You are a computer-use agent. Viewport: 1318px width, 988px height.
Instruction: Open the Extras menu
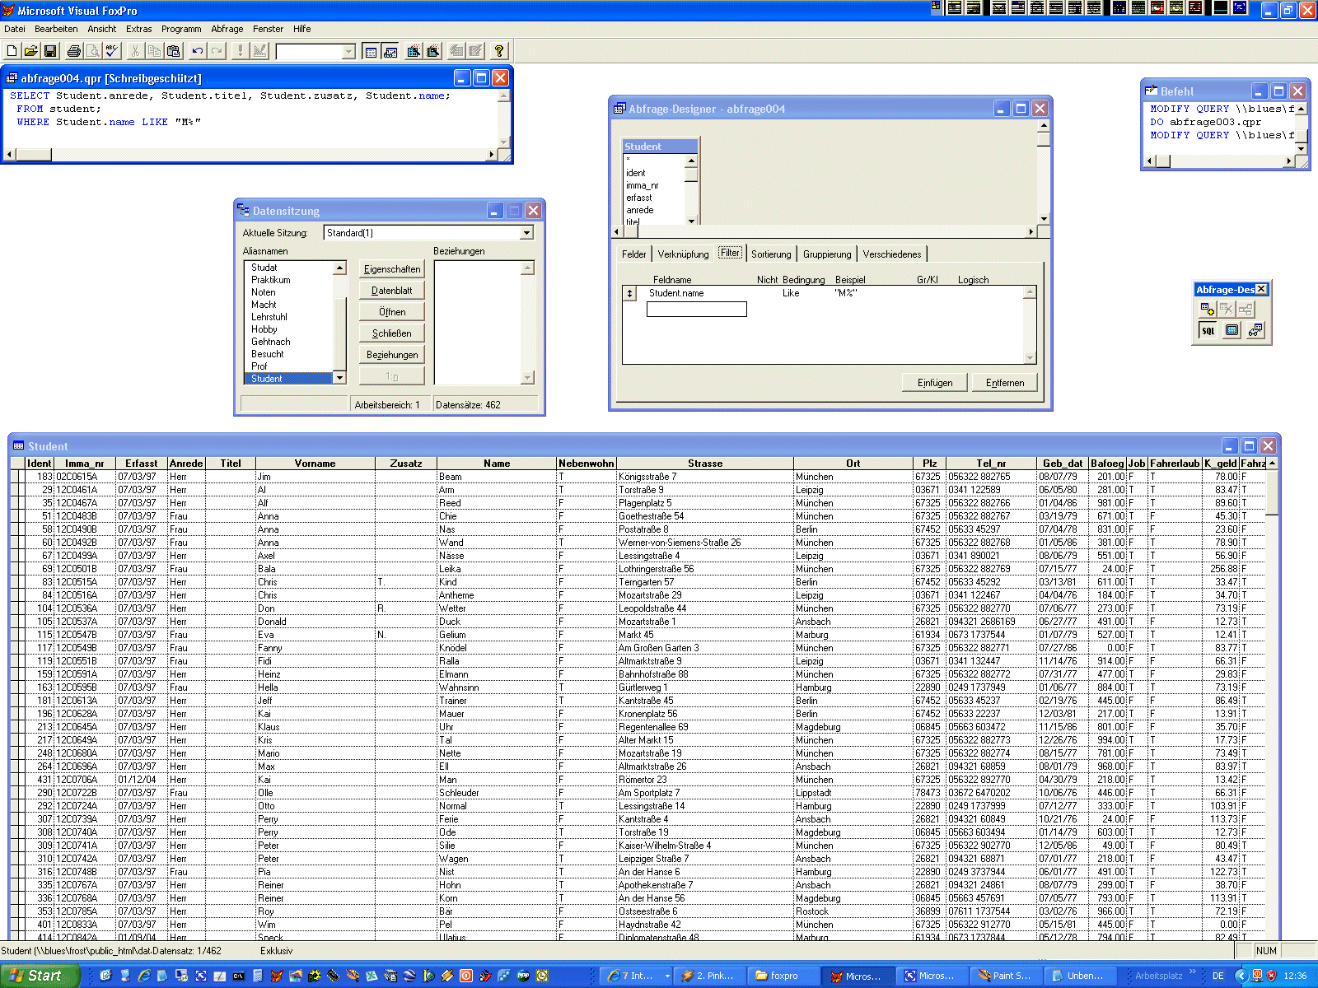tap(139, 29)
